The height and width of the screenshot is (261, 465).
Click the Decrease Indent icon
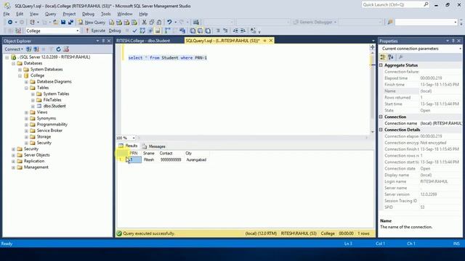(235, 30)
